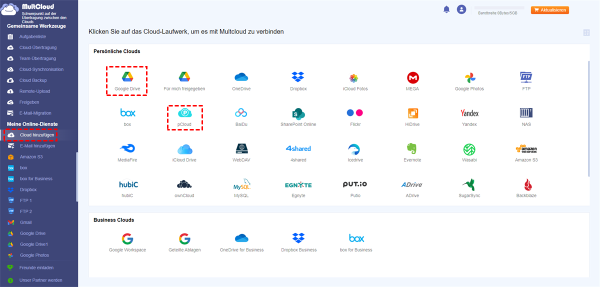Pick the Evernote service icon
The image size is (600, 287).
(412, 148)
